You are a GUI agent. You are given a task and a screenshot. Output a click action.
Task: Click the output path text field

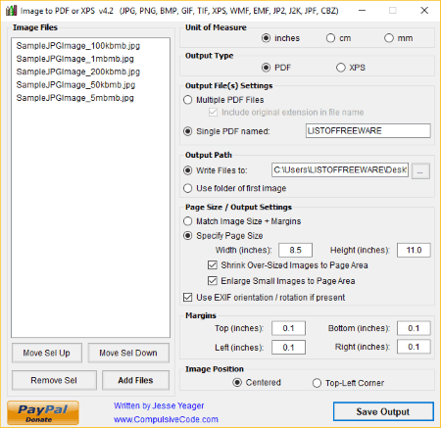[340, 170]
